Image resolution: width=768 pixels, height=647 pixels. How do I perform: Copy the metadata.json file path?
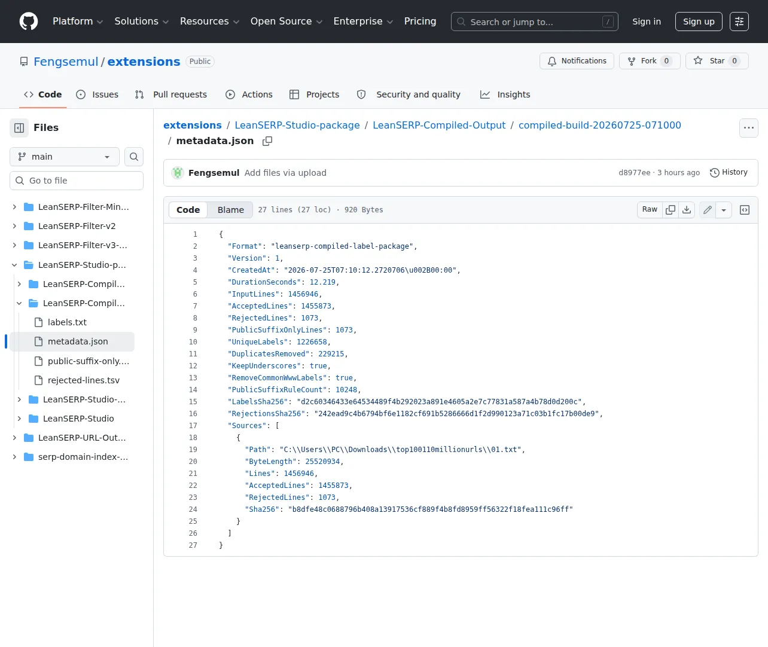pos(267,141)
